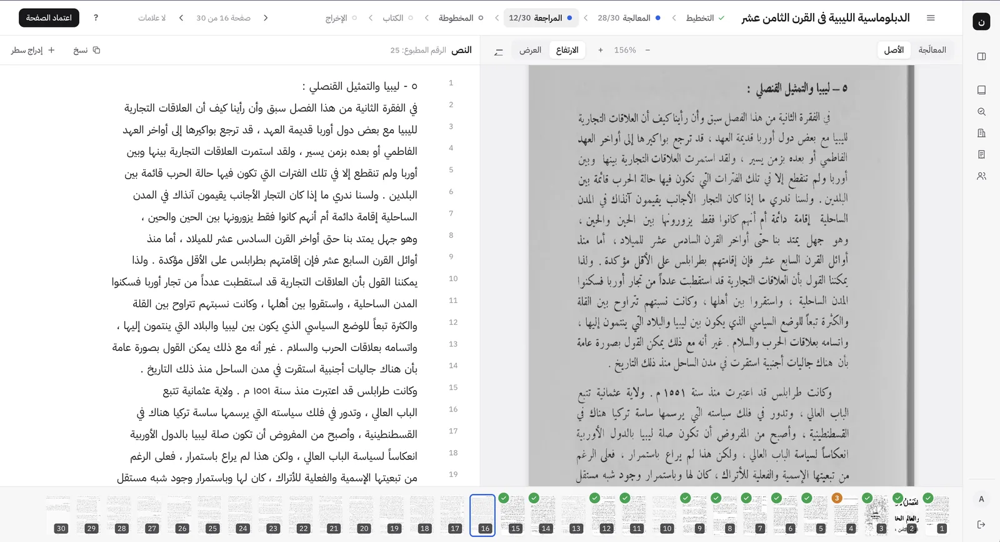The image size is (1000, 542).
Task: Open the books library icon in sidebar
Action: coord(981,90)
